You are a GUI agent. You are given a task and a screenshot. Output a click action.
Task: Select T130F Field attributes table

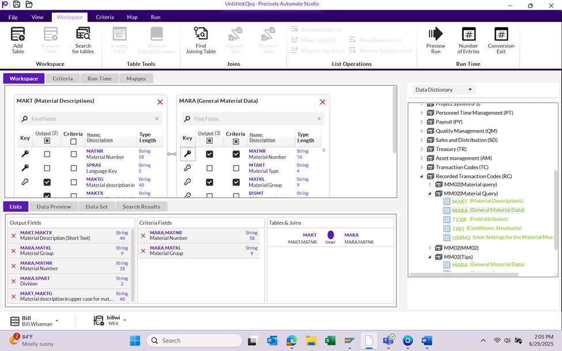[x=459, y=220]
